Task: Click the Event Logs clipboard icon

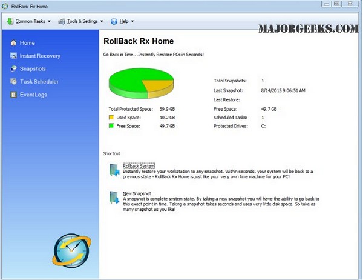Action: pos(13,95)
